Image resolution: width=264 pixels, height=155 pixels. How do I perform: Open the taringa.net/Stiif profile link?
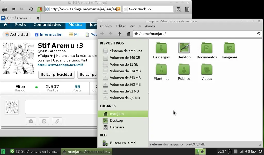(60, 65)
